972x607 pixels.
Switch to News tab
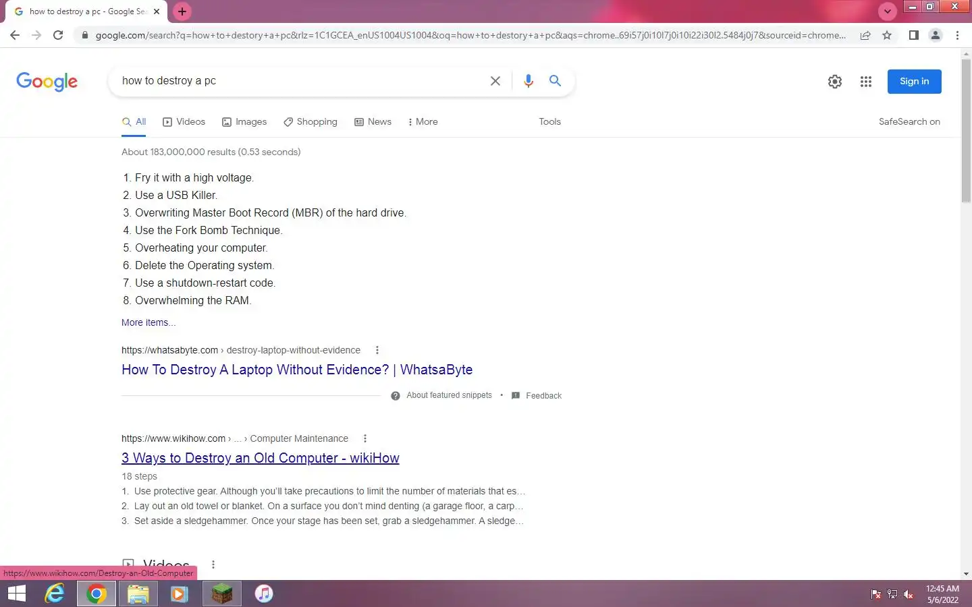click(x=373, y=122)
